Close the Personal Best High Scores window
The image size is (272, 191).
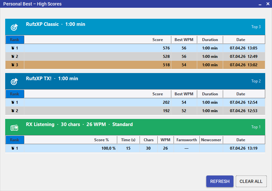[268, 4]
